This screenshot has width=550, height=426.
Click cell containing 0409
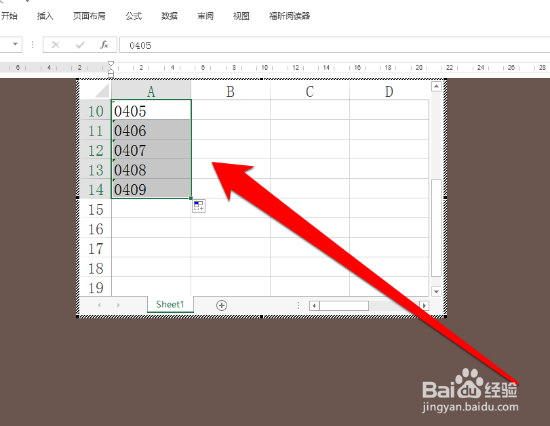[x=151, y=188]
